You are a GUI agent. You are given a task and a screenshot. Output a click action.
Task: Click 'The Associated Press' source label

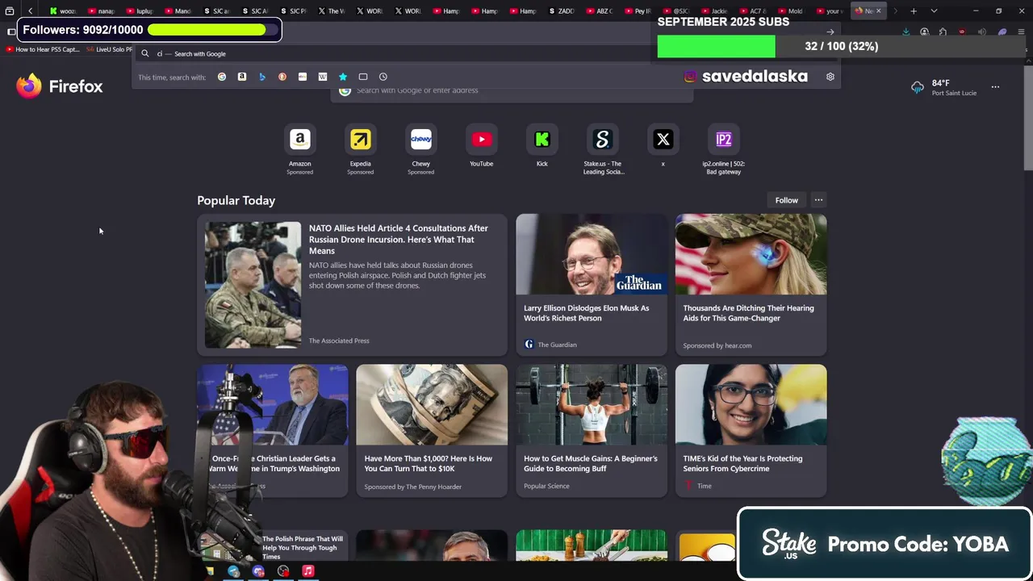pyautogui.click(x=339, y=341)
